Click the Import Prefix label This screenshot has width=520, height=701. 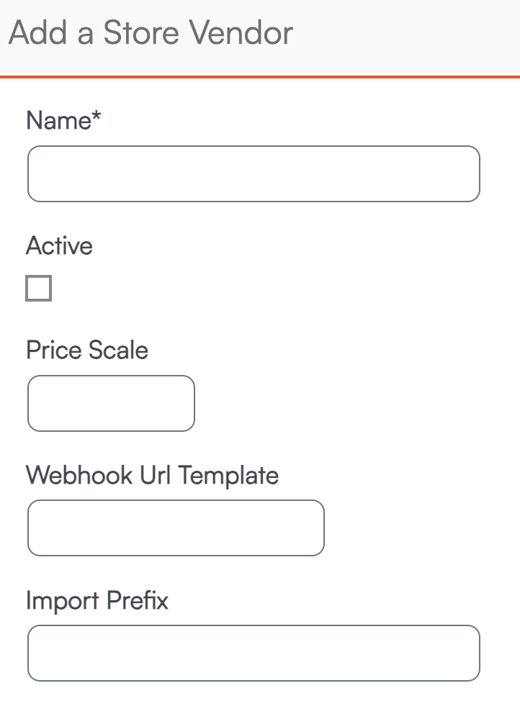(97, 600)
